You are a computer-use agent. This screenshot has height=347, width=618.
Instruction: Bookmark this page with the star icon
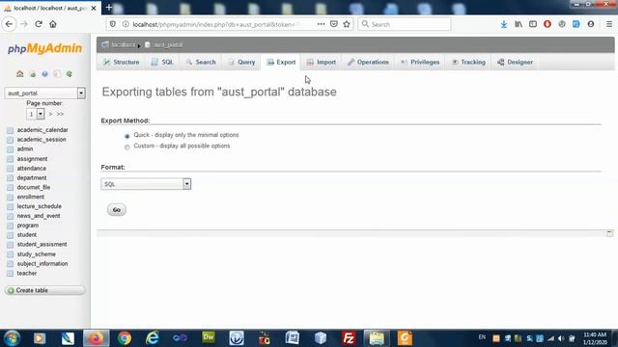tap(347, 24)
